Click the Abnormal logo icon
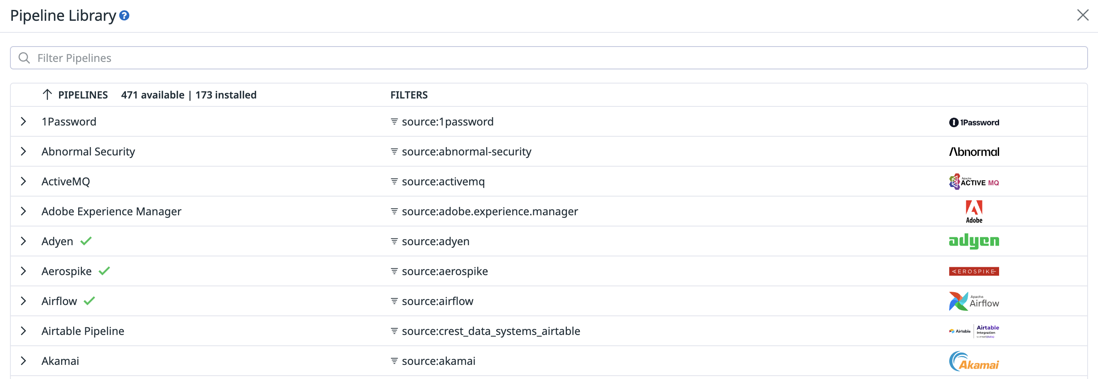This screenshot has width=1098, height=379. coord(974,152)
